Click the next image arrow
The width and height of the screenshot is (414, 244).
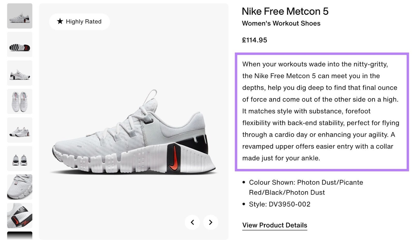(x=211, y=222)
